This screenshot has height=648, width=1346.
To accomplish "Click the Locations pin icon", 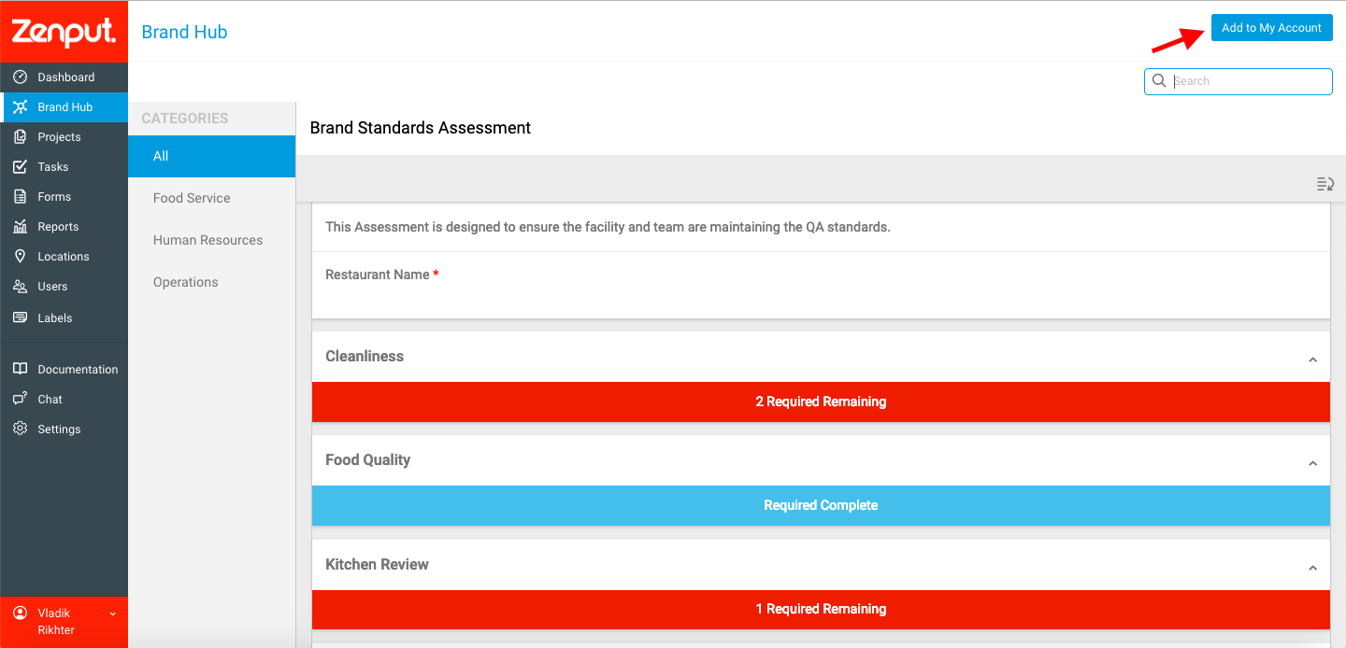I will pyautogui.click(x=20, y=256).
